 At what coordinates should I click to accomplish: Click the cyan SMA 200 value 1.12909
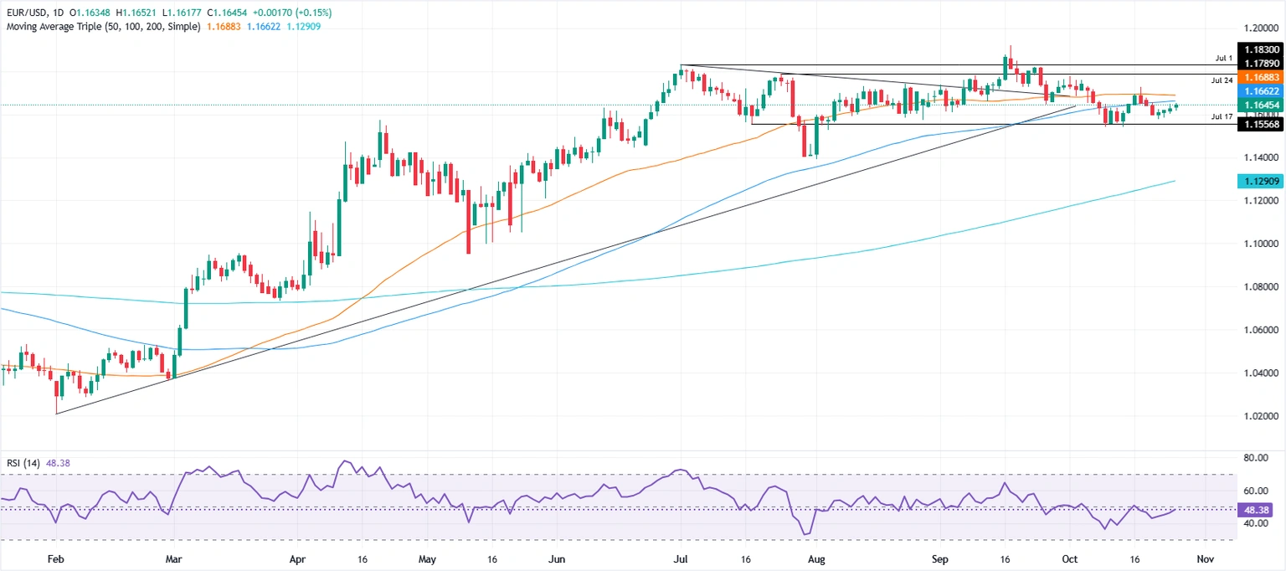pos(301,26)
